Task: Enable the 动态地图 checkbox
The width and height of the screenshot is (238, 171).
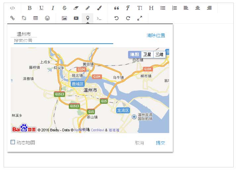Action: pyautogui.click(x=13, y=142)
